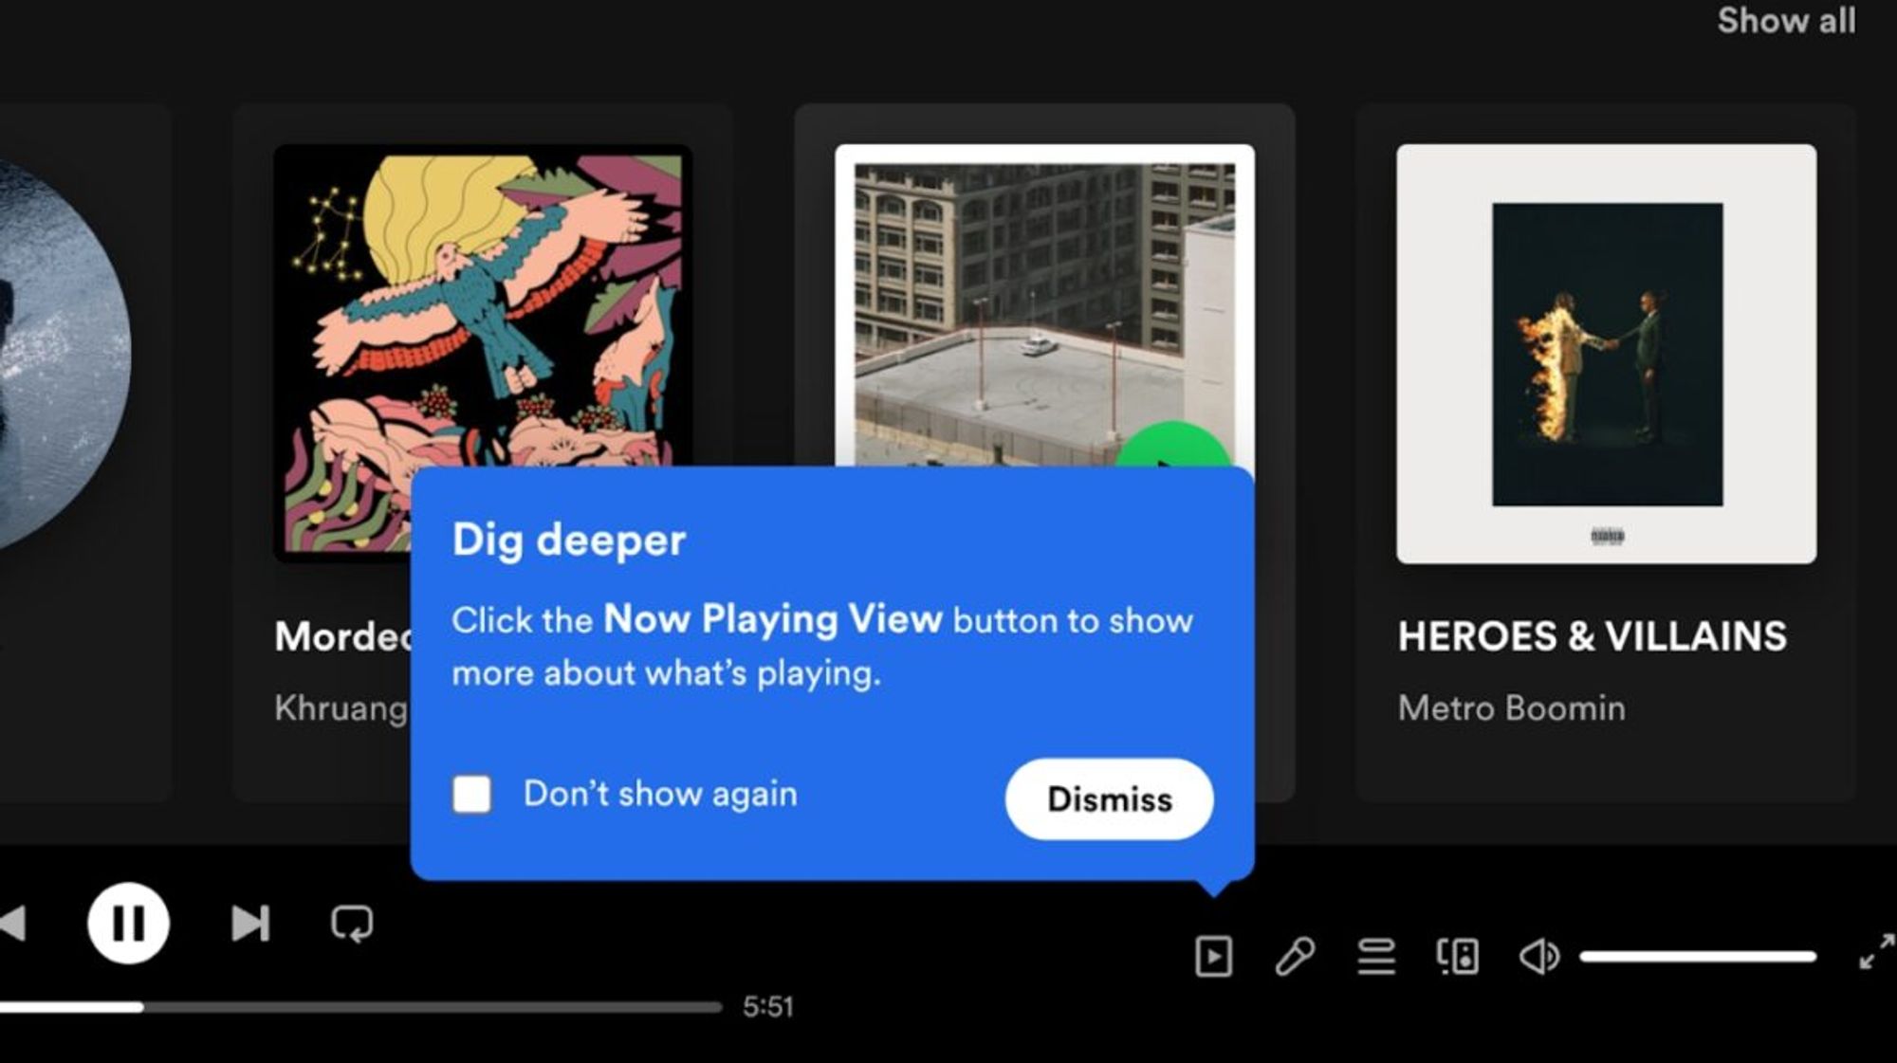
Task: Open the play queue icon
Action: click(x=1375, y=956)
